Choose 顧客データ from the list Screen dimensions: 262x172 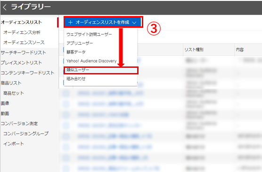pos(76,52)
